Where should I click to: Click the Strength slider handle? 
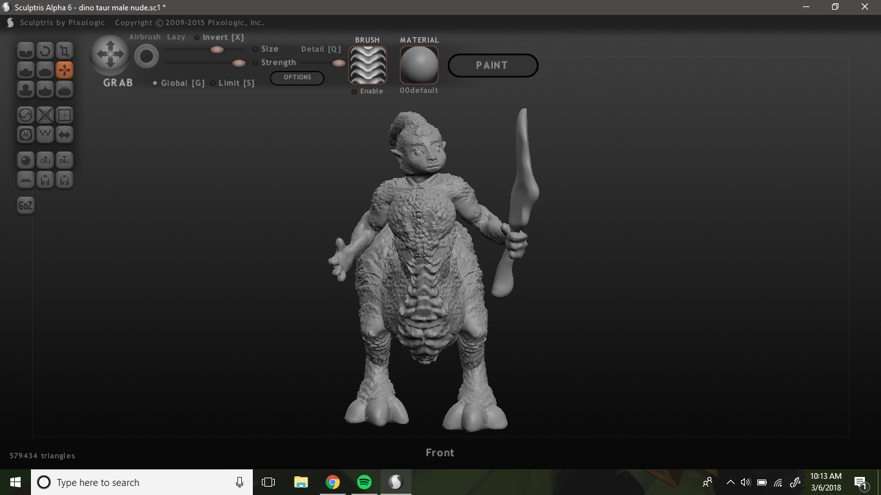click(x=239, y=63)
